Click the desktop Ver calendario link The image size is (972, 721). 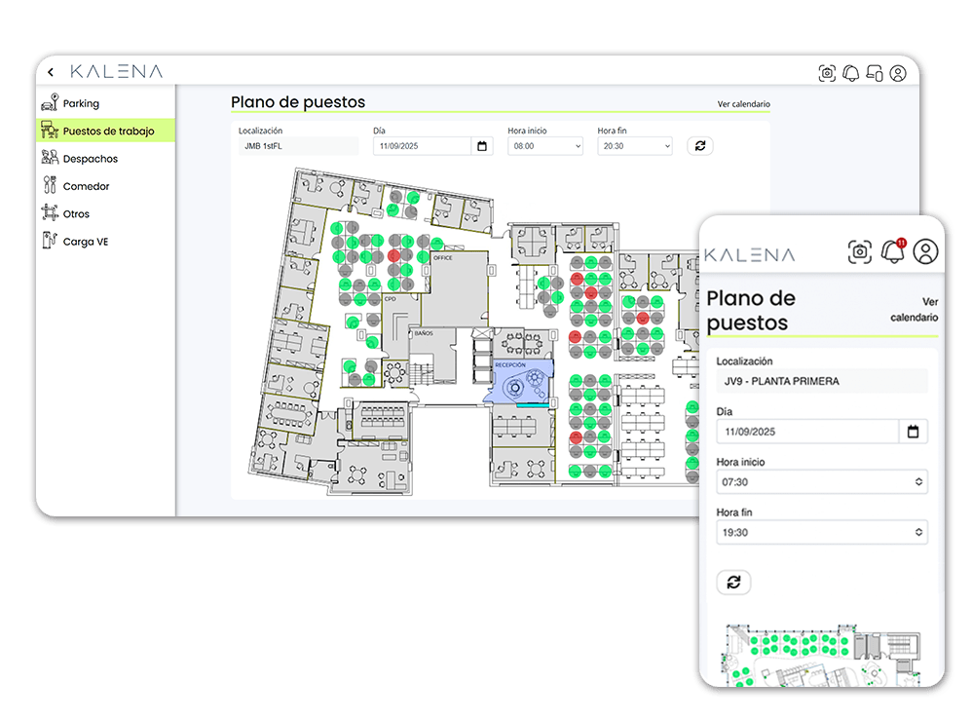point(743,104)
